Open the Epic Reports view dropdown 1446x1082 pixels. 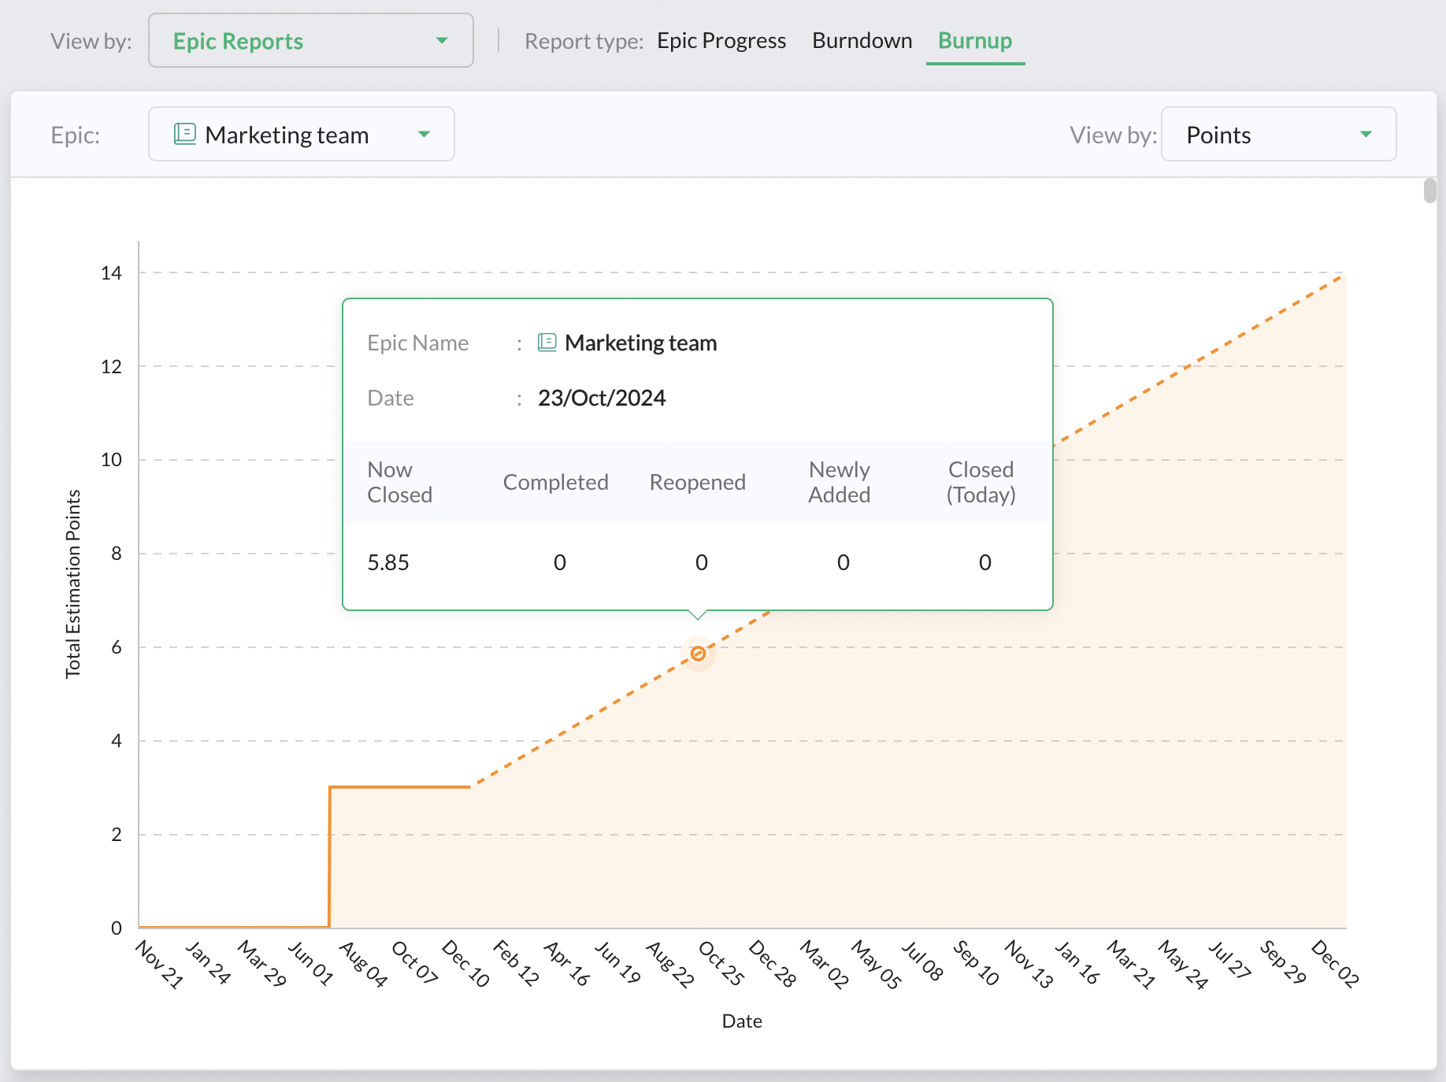coord(310,41)
